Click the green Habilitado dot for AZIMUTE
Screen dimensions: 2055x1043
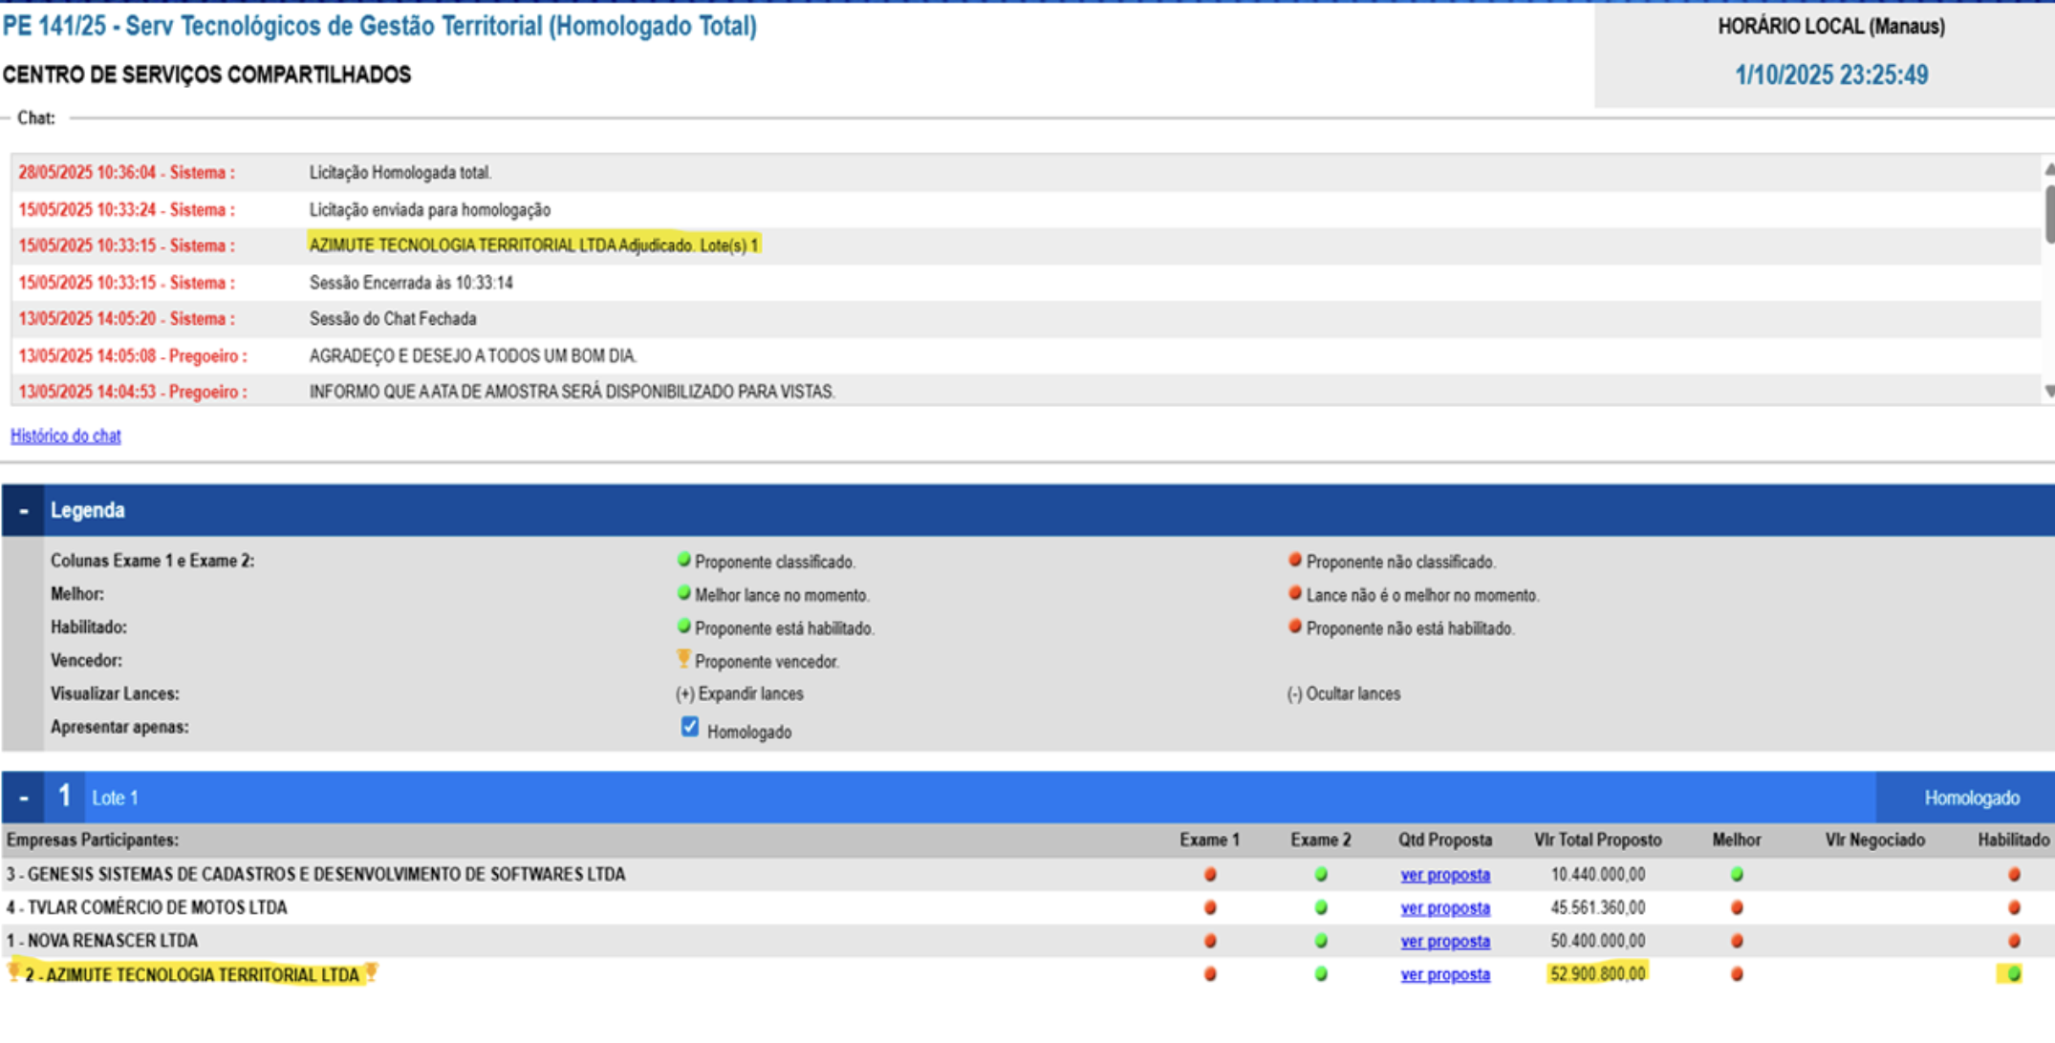pos(2014,974)
